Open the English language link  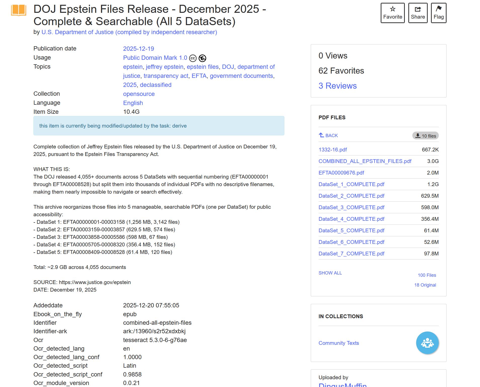pyautogui.click(x=133, y=103)
